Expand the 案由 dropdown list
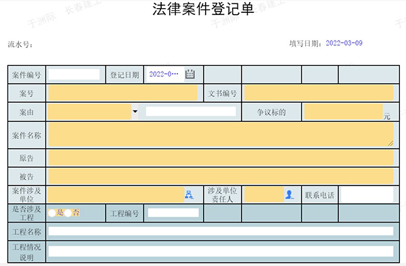 point(135,112)
